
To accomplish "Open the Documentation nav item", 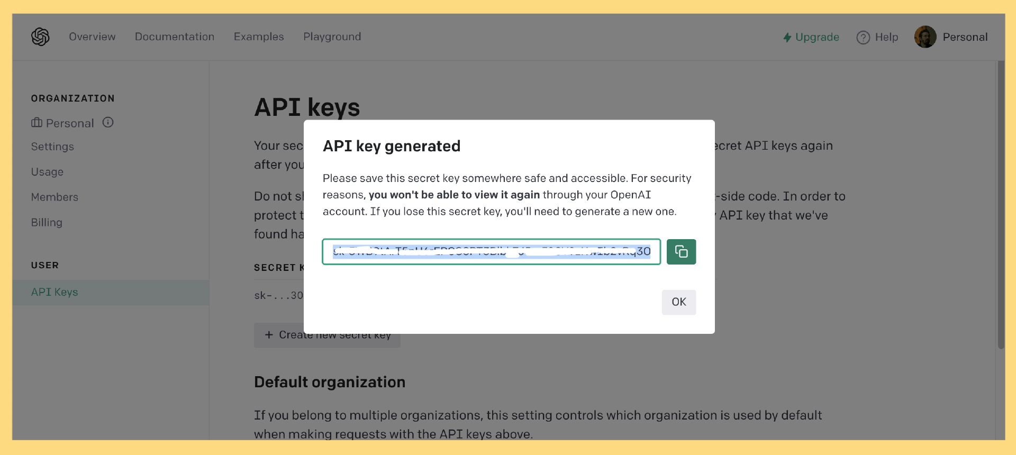I will click(175, 37).
